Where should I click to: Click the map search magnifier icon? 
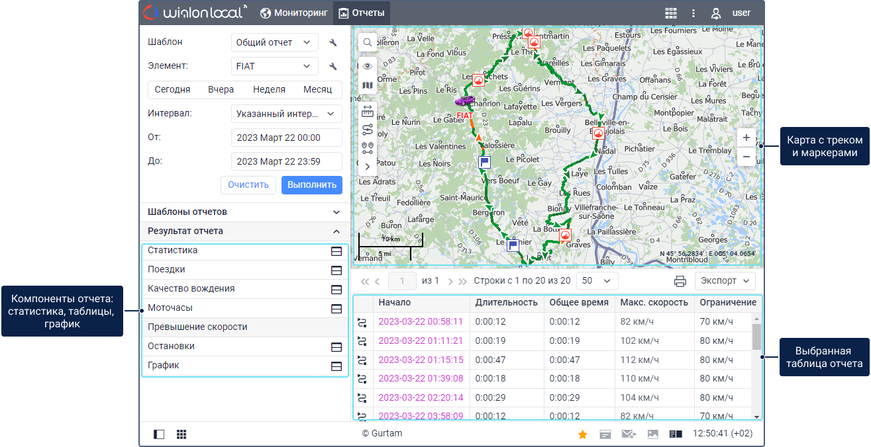click(x=368, y=42)
